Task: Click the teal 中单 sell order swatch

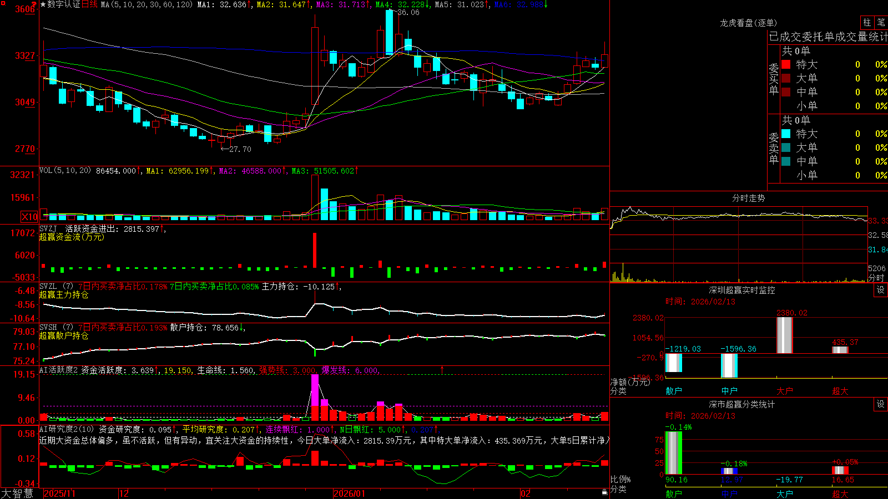Action: [786, 161]
